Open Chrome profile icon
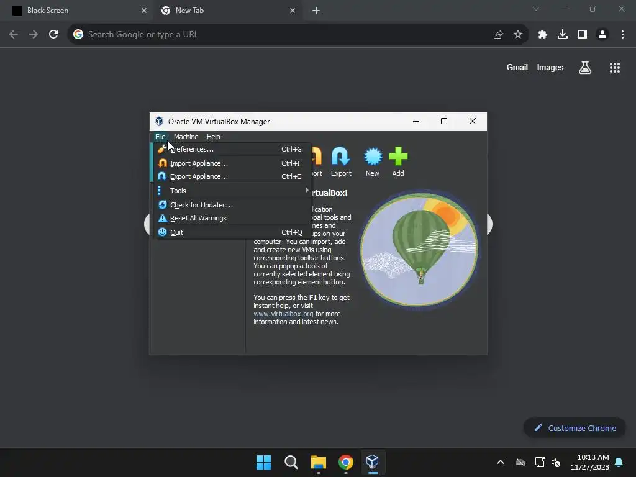Viewport: 636px width, 477px height. [602, 35]
